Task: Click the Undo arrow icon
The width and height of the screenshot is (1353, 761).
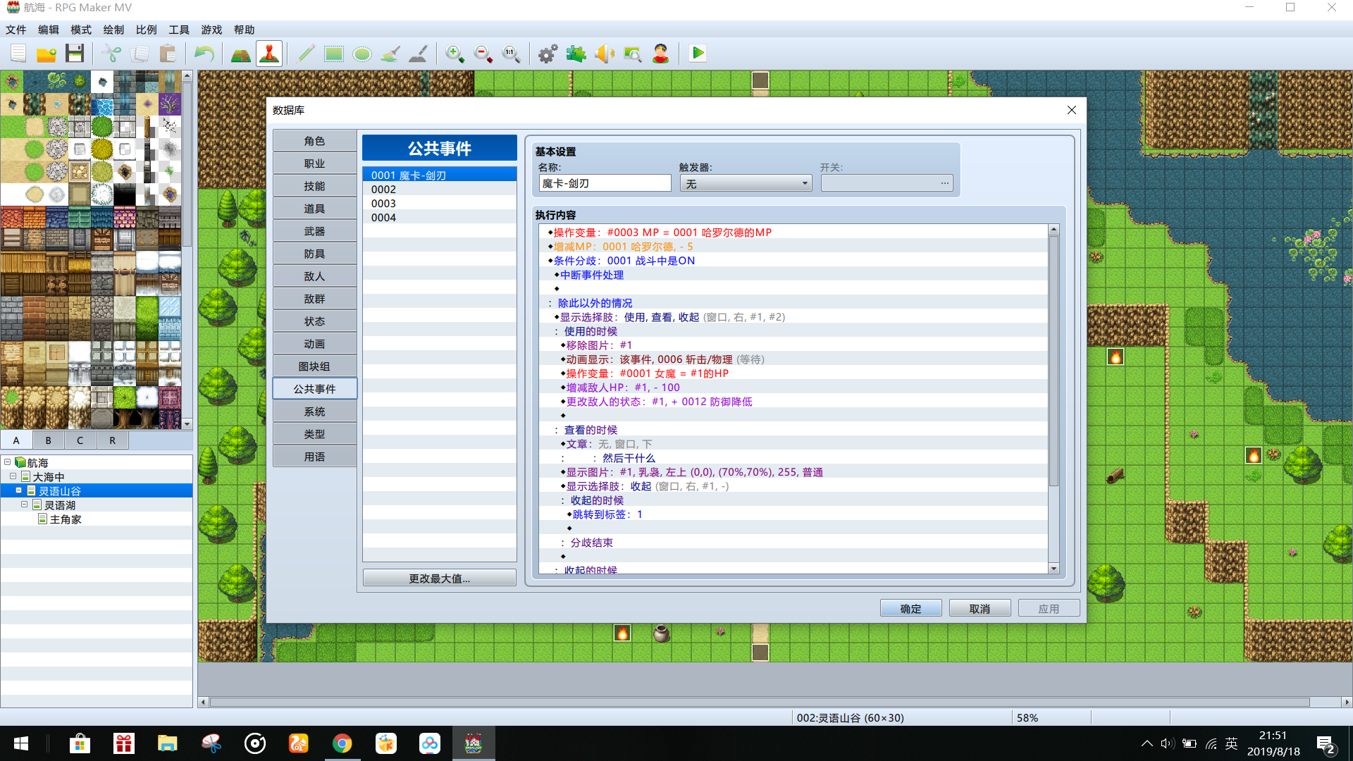Action: pos(204,54)
